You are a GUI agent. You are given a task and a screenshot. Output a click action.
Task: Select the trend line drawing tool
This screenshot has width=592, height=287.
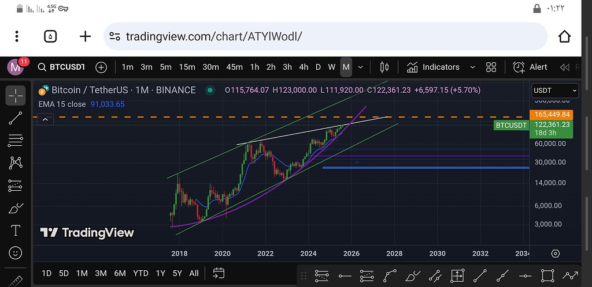tap(16, 118)
